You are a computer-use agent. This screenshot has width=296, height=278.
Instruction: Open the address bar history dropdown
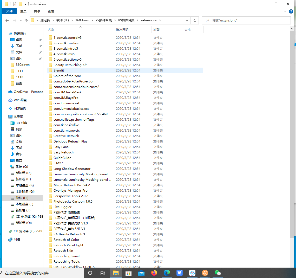[187, 20]
